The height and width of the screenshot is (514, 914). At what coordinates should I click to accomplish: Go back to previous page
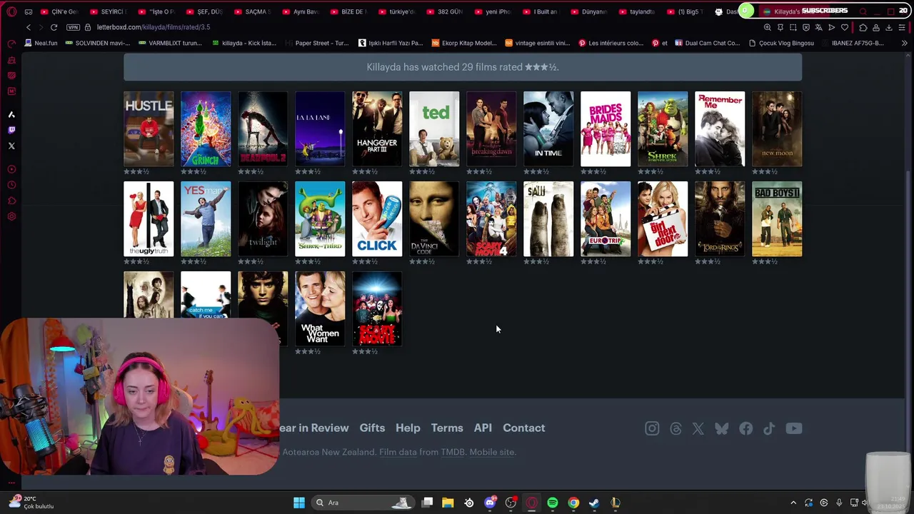tap(29, 27)
